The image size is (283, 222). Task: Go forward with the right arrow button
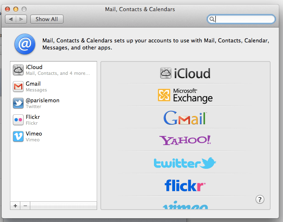coord(21,19)
